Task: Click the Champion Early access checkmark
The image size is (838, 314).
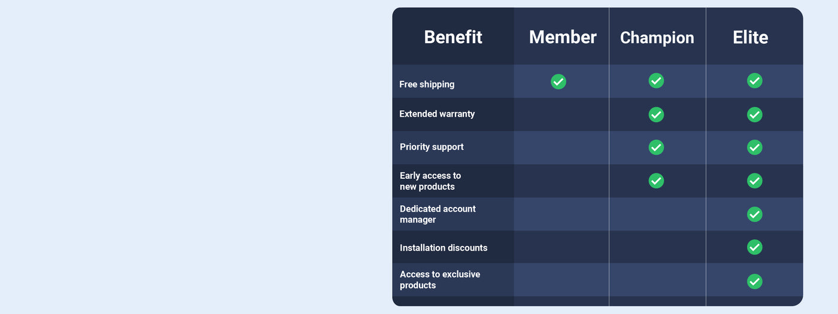Action: [x=657, y=181]
